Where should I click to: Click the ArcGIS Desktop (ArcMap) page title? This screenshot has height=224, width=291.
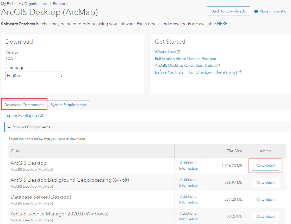click(x=49, y=12)
